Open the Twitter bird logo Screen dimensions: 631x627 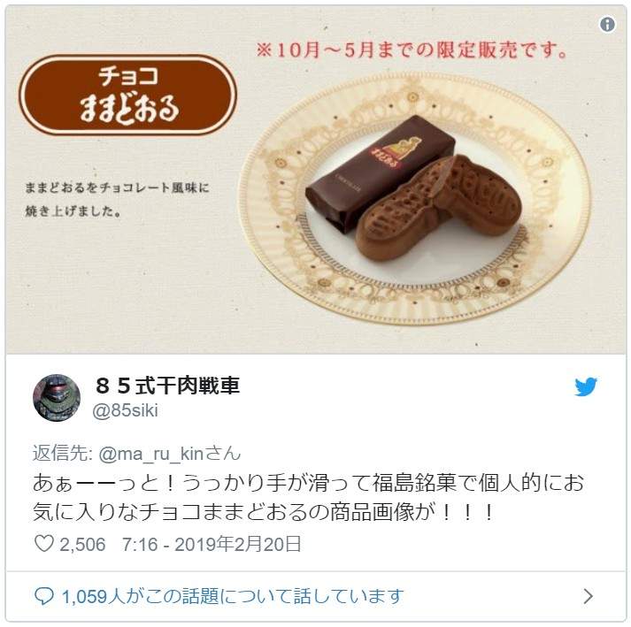pyautogui.click(x=586, y=386)
